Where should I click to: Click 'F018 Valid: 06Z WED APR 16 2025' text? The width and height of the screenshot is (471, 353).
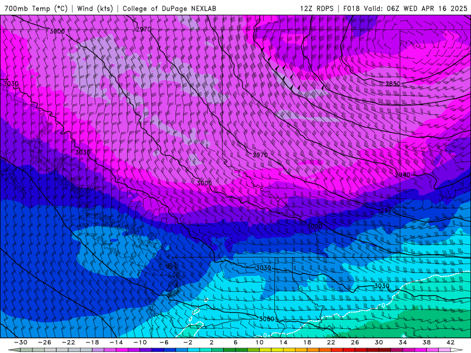405,8
